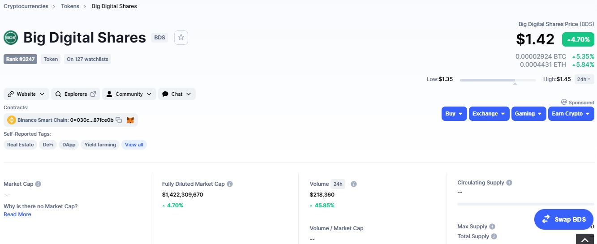This screenshot has width=597, height=244.
Task: Click the High $1.45 label
Action: [x=557, y=79]
